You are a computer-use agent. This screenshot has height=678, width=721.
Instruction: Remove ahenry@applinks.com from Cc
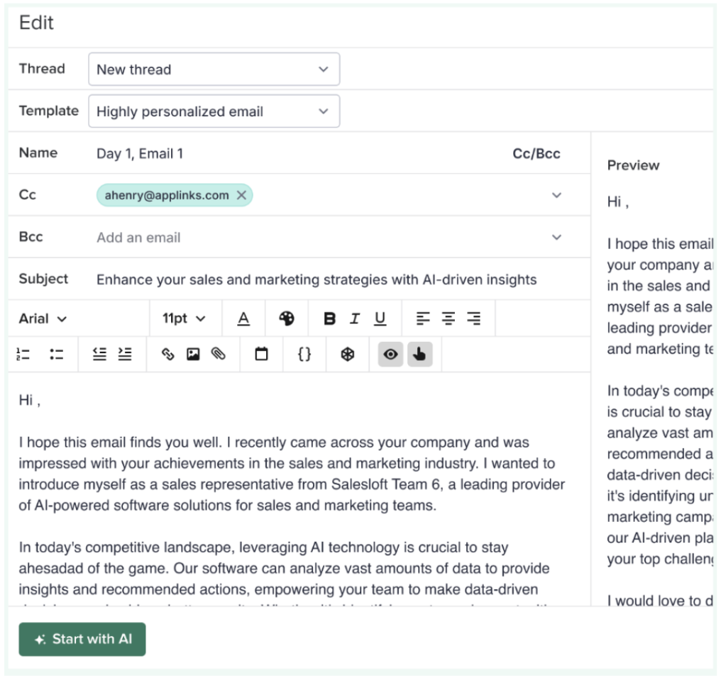(x=241, y=195)
